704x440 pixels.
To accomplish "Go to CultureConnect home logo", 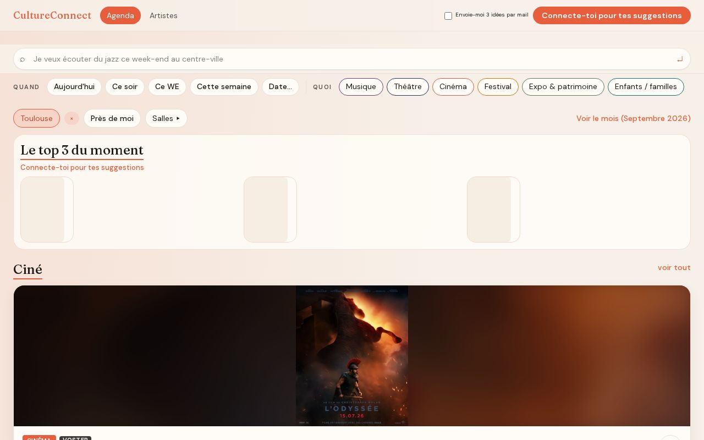I will [x=52, y=15].
